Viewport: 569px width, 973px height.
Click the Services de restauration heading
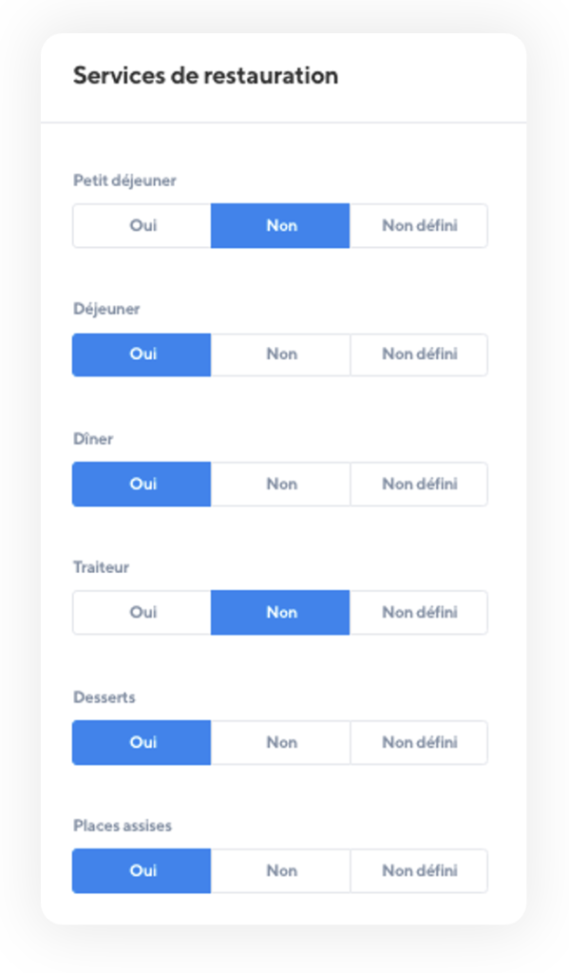(x=205, y=76)
